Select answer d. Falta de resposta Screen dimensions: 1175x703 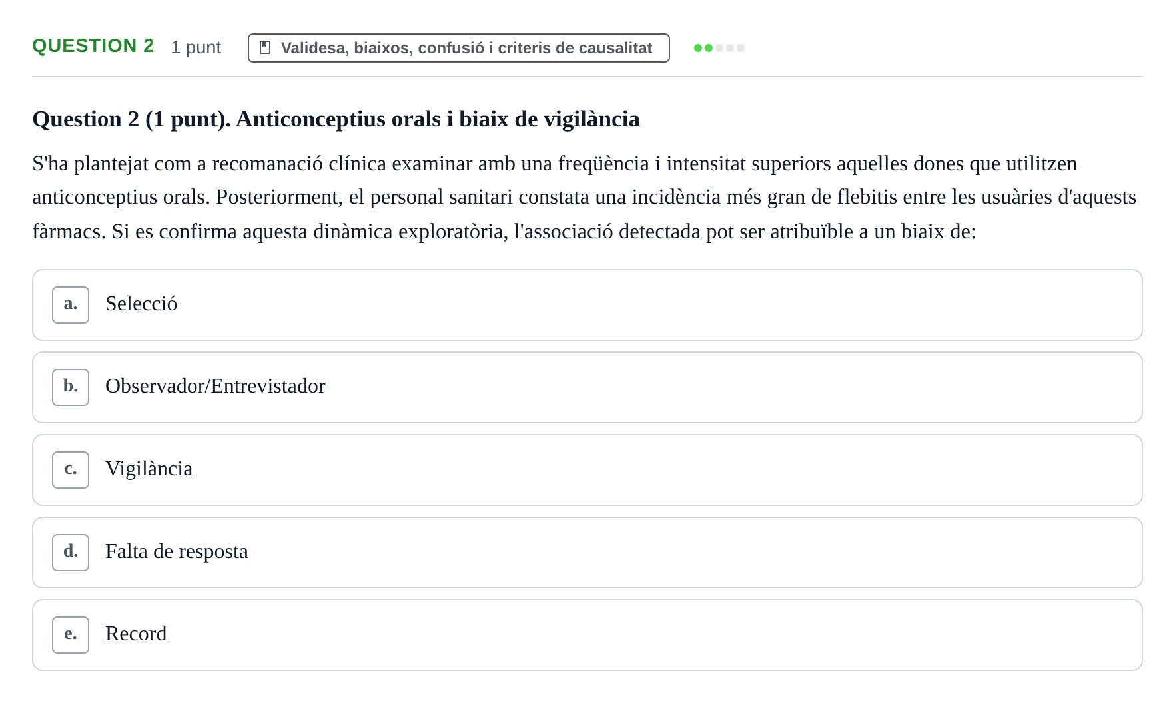pyautogui.click(x=587, y=553)
